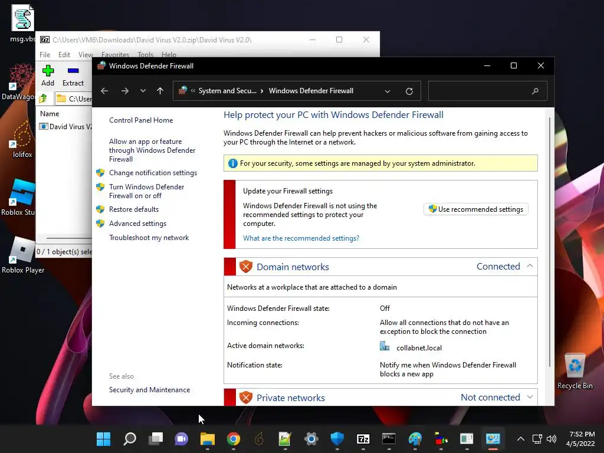Click the volume icon in system tray
Image resolution: width=604 pixels, height=453 pixels.
(x=552, y=439)
